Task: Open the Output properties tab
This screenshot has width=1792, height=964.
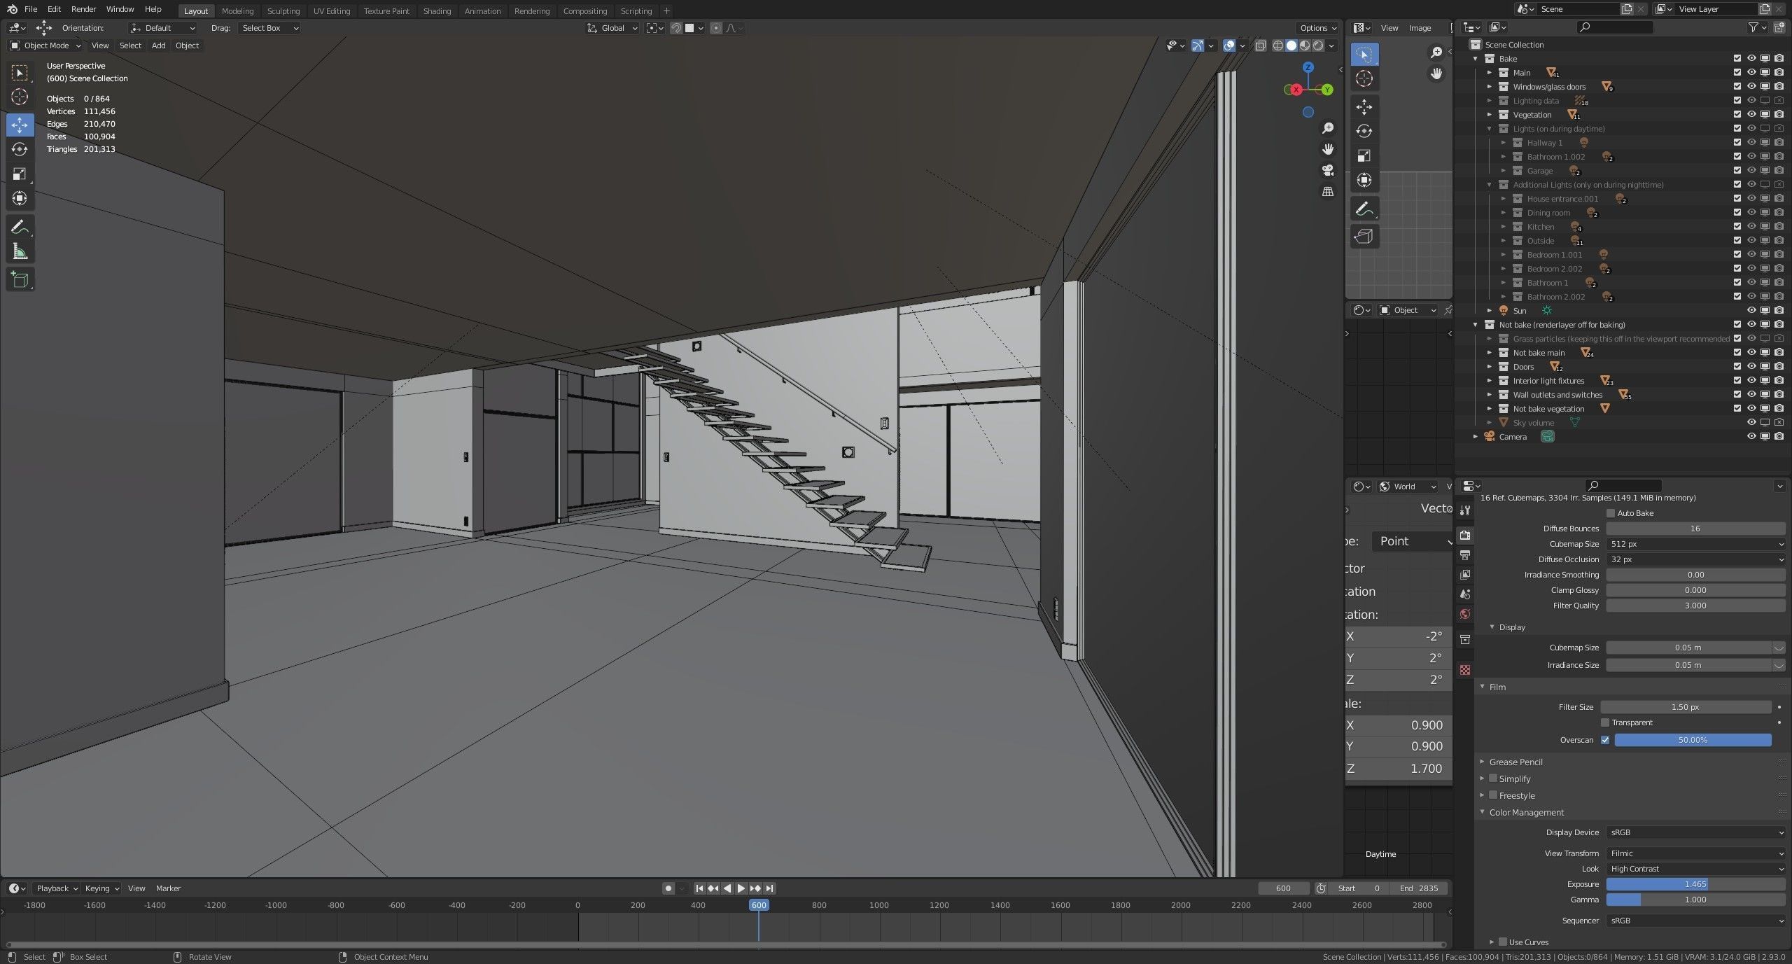Action: [x=1465, y=555]
